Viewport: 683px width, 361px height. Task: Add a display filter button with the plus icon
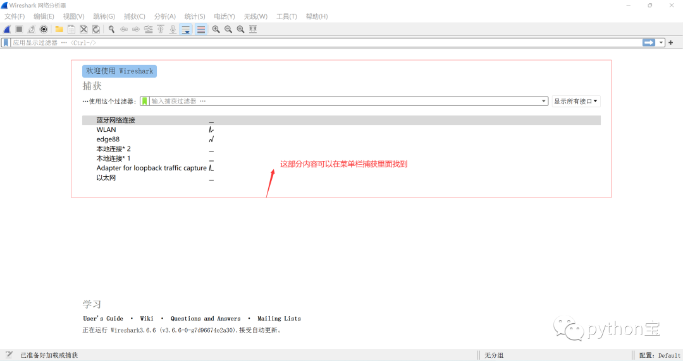(x=671, y=43)
